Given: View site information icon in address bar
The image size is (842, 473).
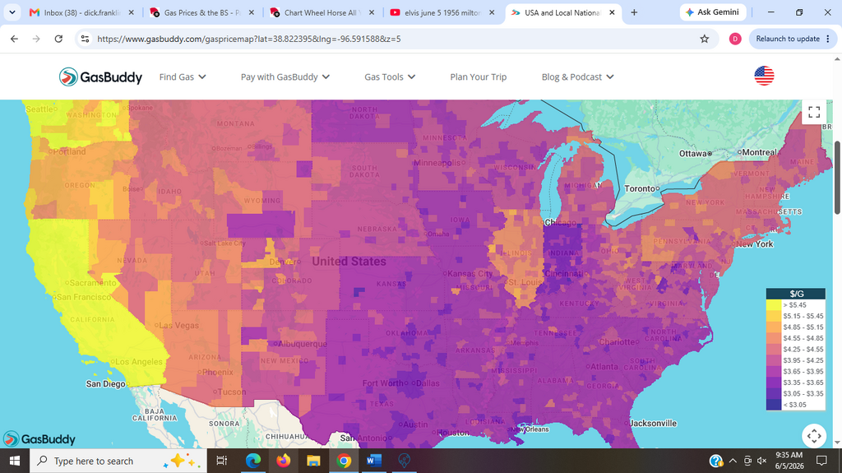Looking at the screenshot, I should 85,39.
